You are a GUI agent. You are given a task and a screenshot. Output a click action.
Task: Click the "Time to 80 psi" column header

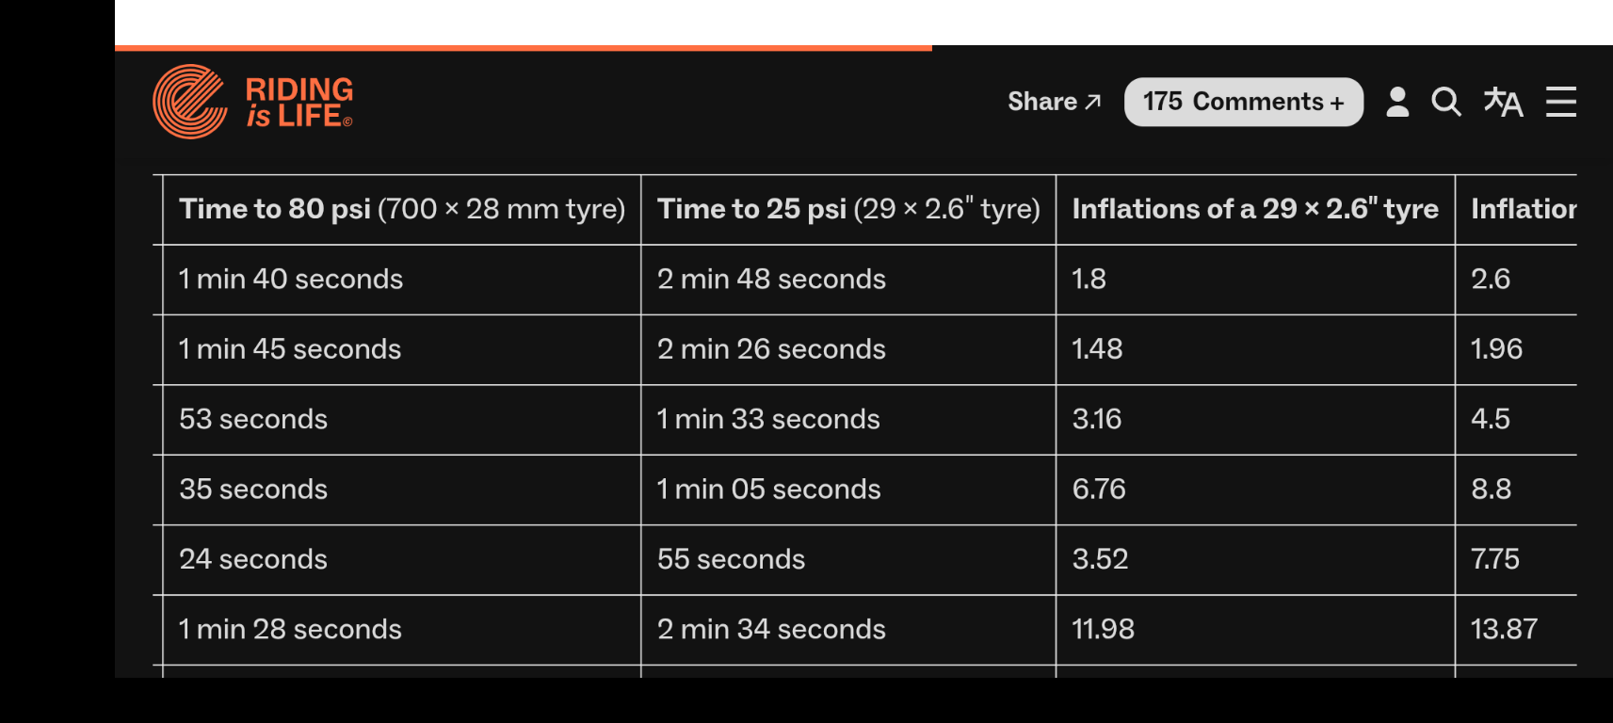pos(402,209)
